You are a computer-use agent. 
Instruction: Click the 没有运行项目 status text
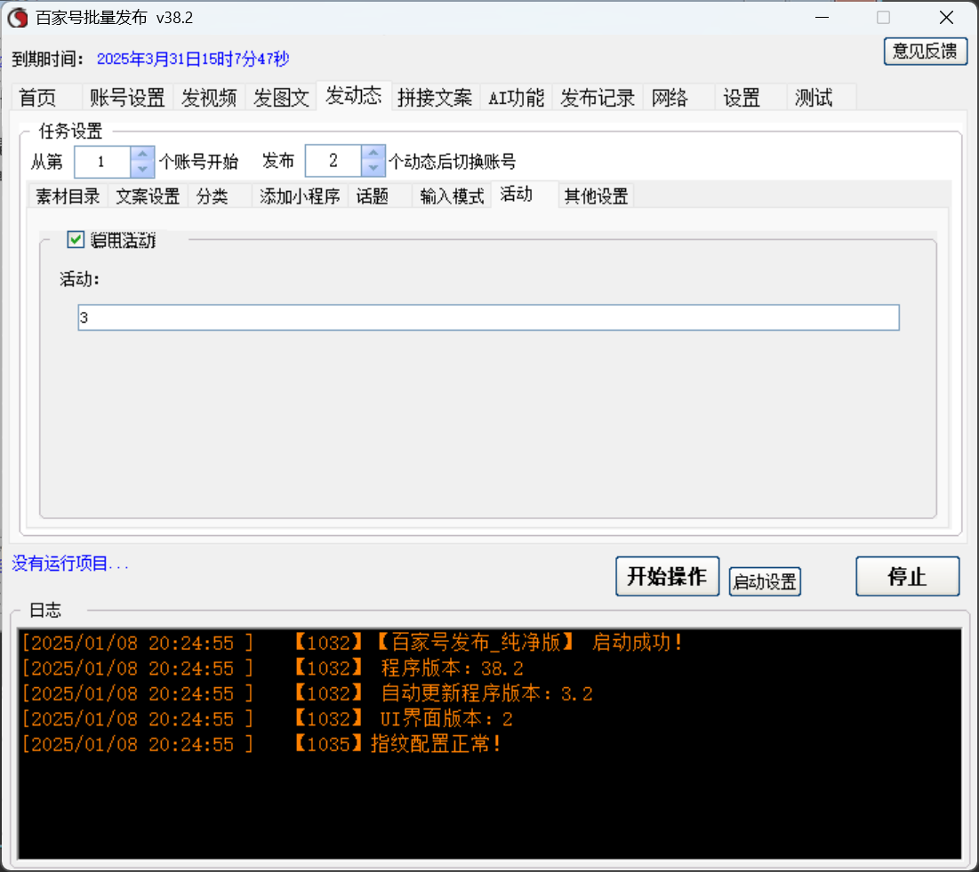pyautogui.click(x=70, y=564)
